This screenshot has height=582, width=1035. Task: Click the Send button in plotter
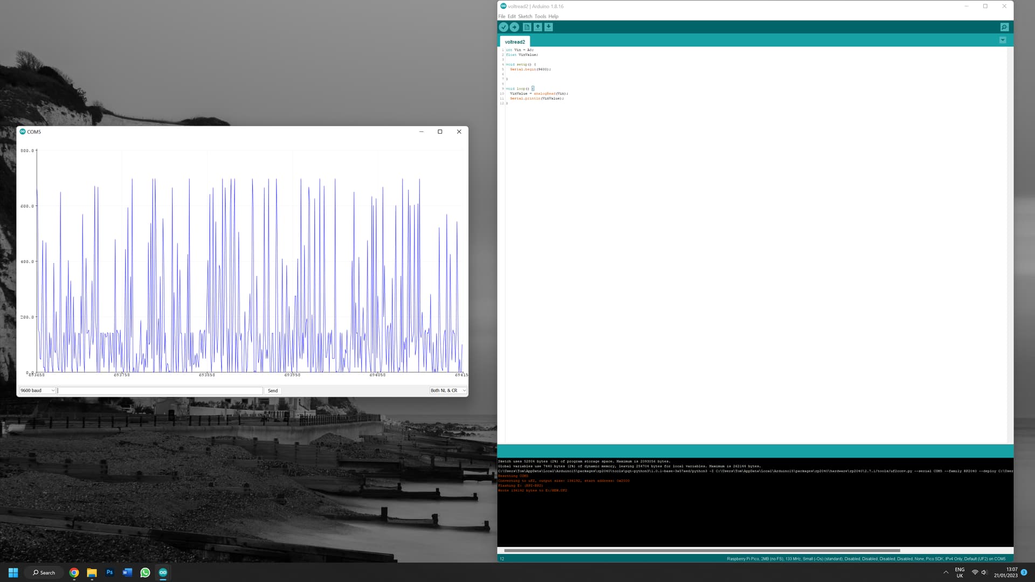273,390
